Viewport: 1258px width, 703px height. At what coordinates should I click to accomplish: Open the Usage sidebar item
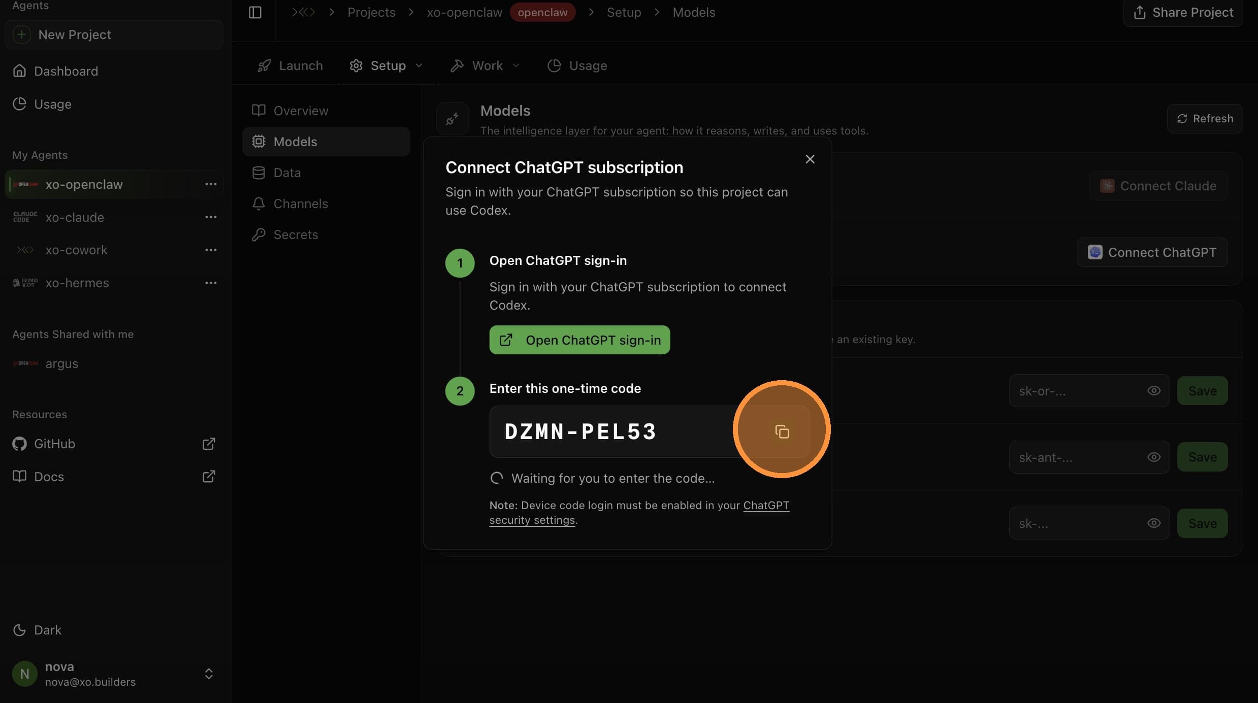click(x=114, y=104)
